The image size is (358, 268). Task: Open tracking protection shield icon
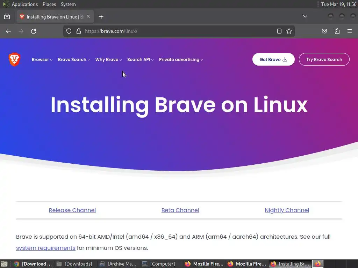(69, 31)
